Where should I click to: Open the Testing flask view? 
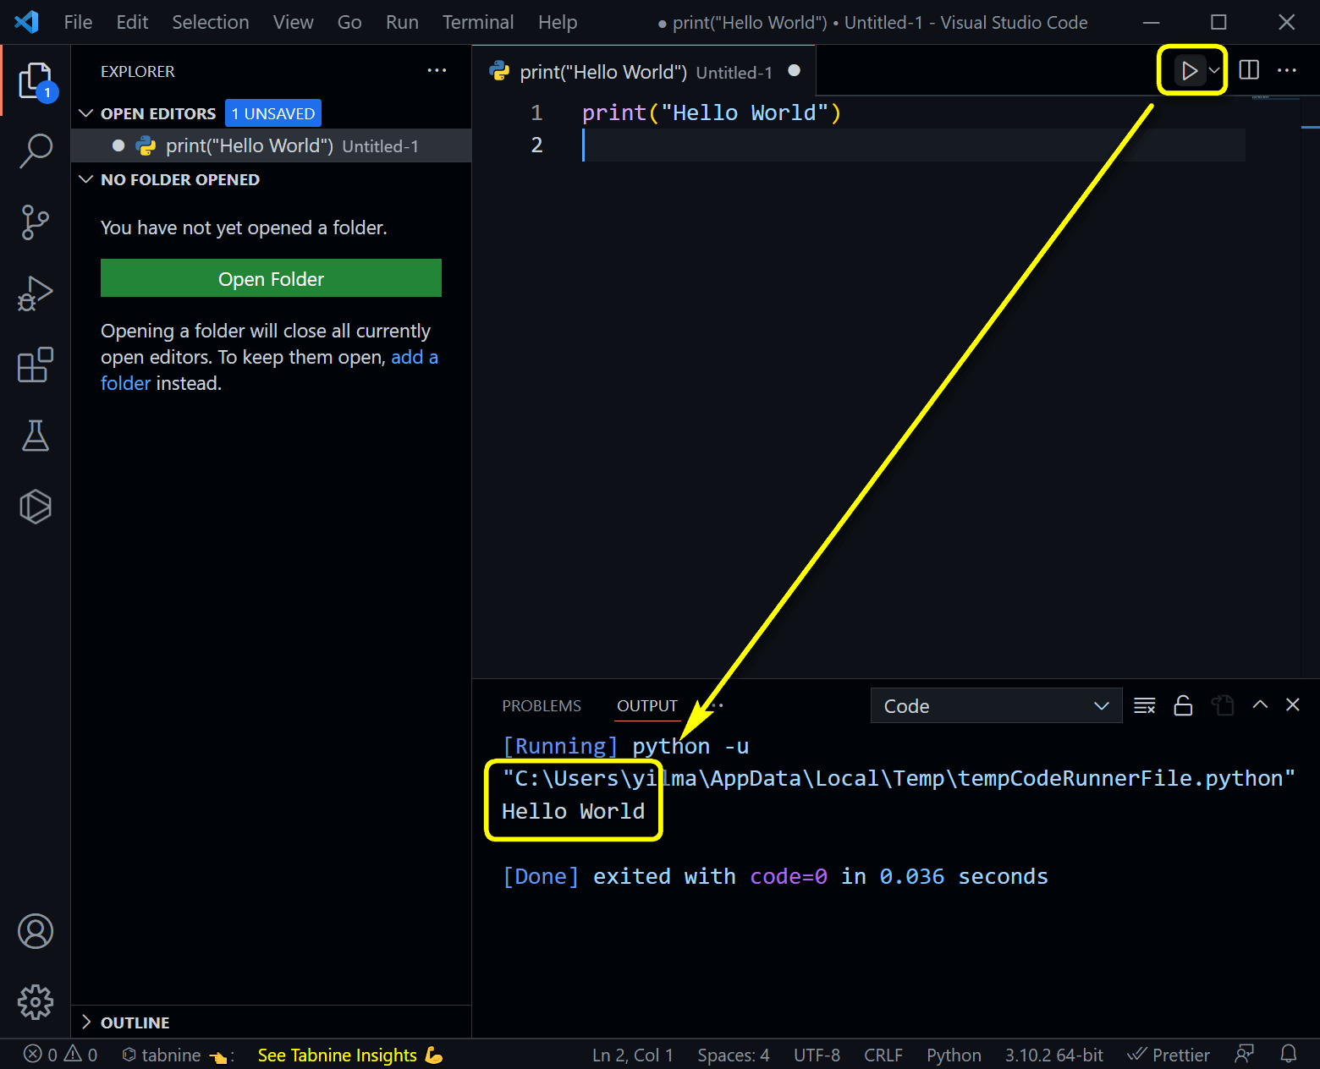tap(36, 436)
